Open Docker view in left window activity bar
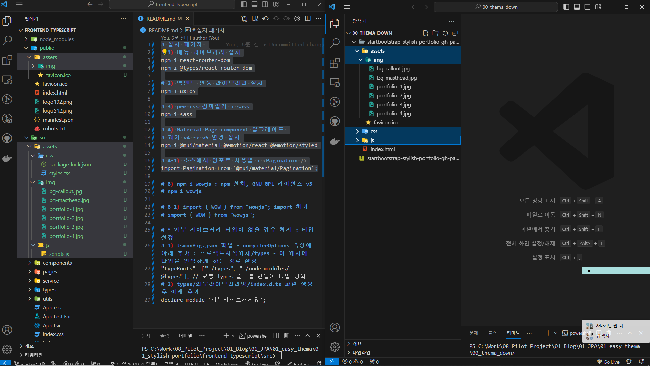This screenshot has width=650, height=366. click(7, 158)
